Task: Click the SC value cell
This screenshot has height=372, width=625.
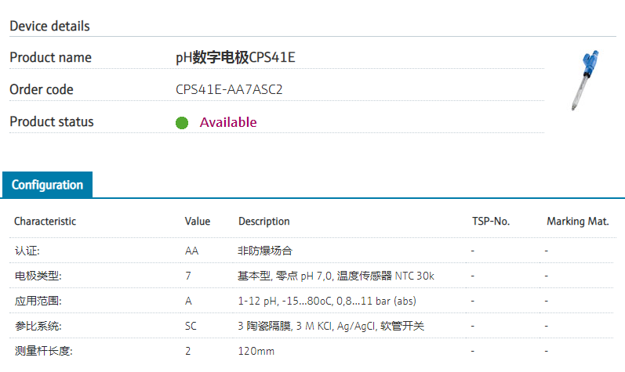Action: click(191, 326)
